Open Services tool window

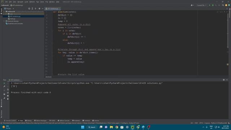96,121
